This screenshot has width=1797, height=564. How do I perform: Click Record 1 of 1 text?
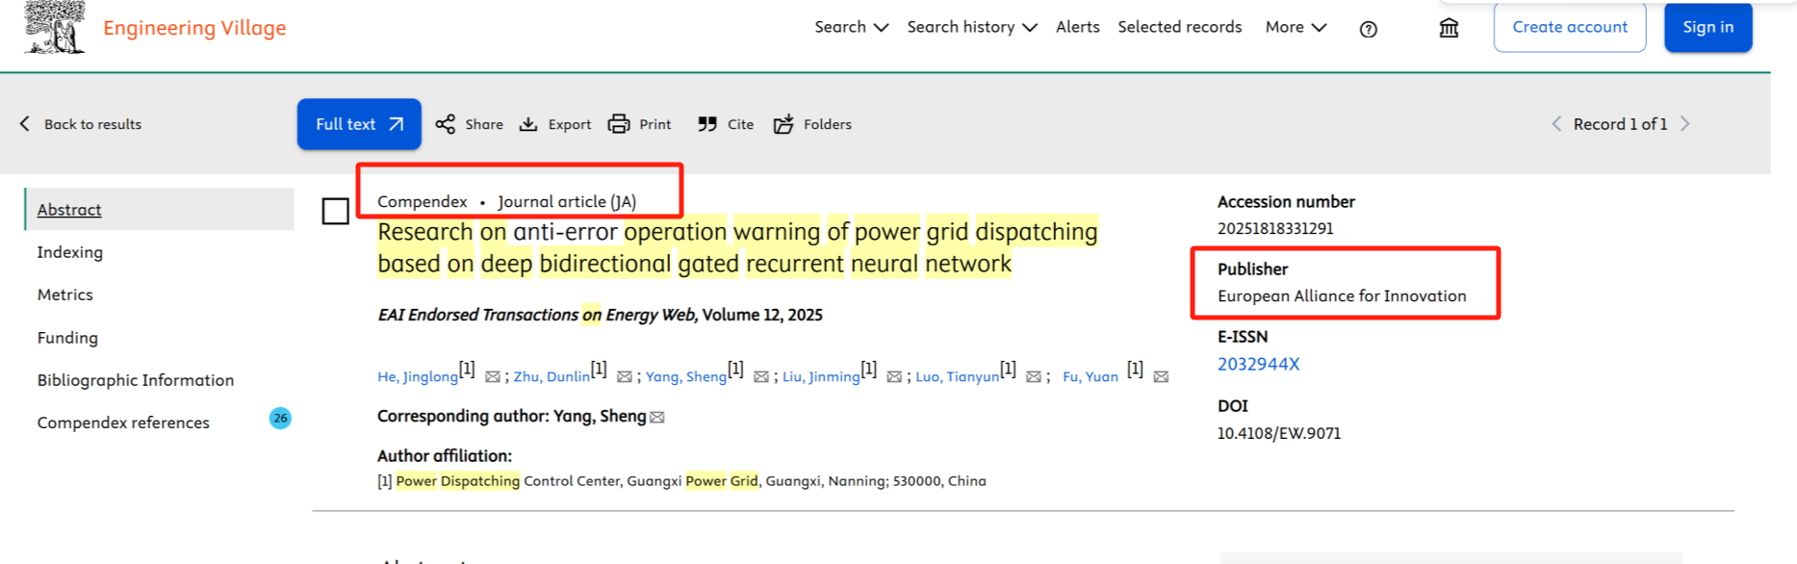pyautogui.click(x=1620, y=124)
